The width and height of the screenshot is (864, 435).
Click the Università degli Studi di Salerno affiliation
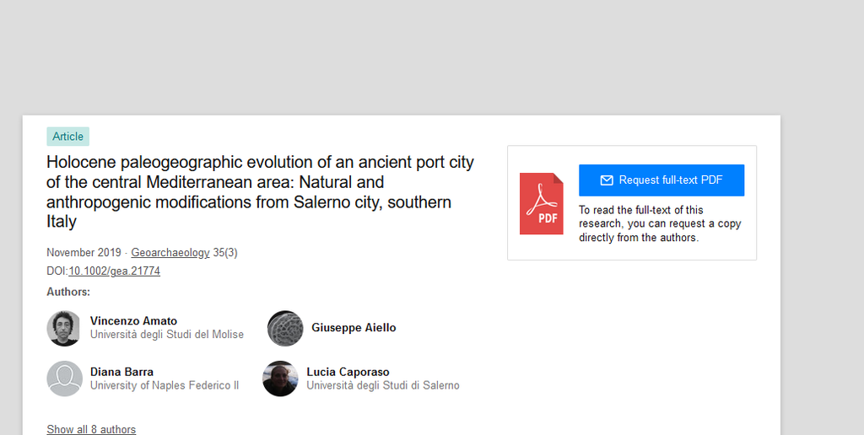click(383, 385)
